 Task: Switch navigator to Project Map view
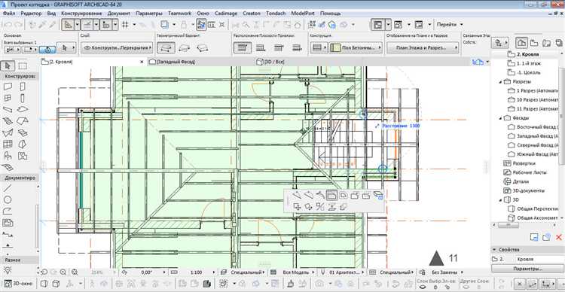pyautogui.click(x=521, y=43)
